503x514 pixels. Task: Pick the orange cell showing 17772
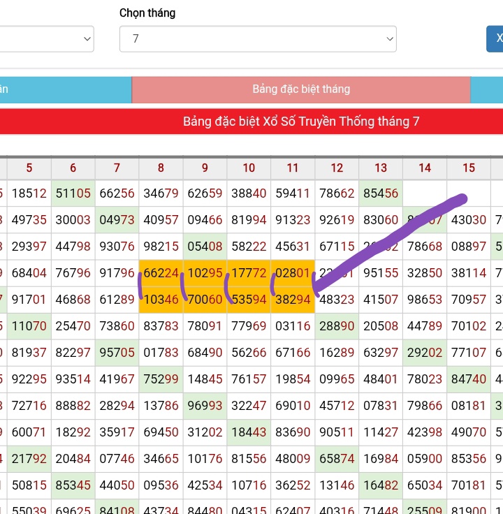[249, 273]
